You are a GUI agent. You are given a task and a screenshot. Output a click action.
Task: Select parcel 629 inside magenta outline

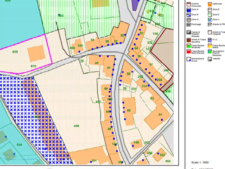tap(15, 52)
